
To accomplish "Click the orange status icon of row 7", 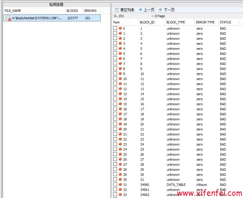I will [x=120, y=63].
